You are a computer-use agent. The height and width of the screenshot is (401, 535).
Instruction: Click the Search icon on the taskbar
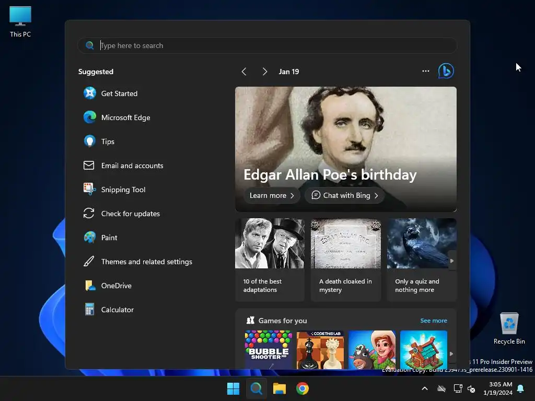pos(256,388)
